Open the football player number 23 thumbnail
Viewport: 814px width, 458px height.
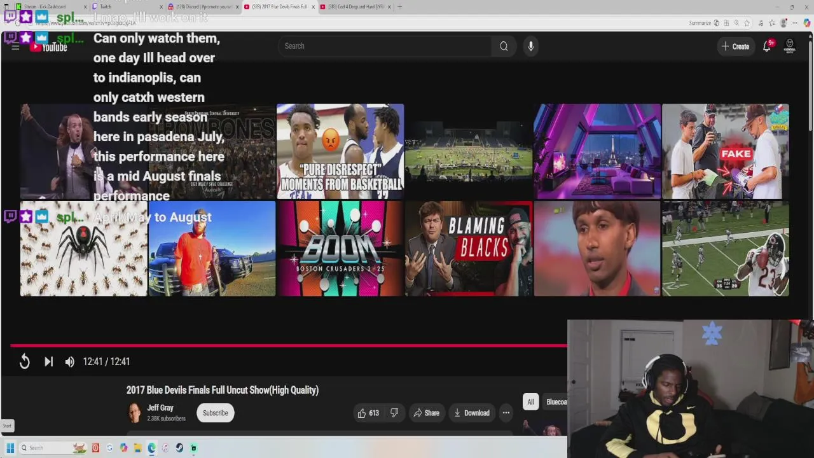(726, 249)
